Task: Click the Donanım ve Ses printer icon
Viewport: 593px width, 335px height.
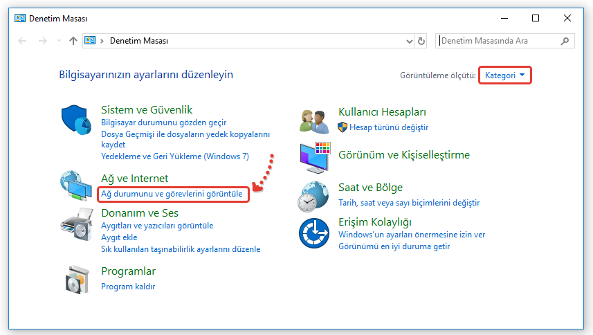Action: point(76,223)
